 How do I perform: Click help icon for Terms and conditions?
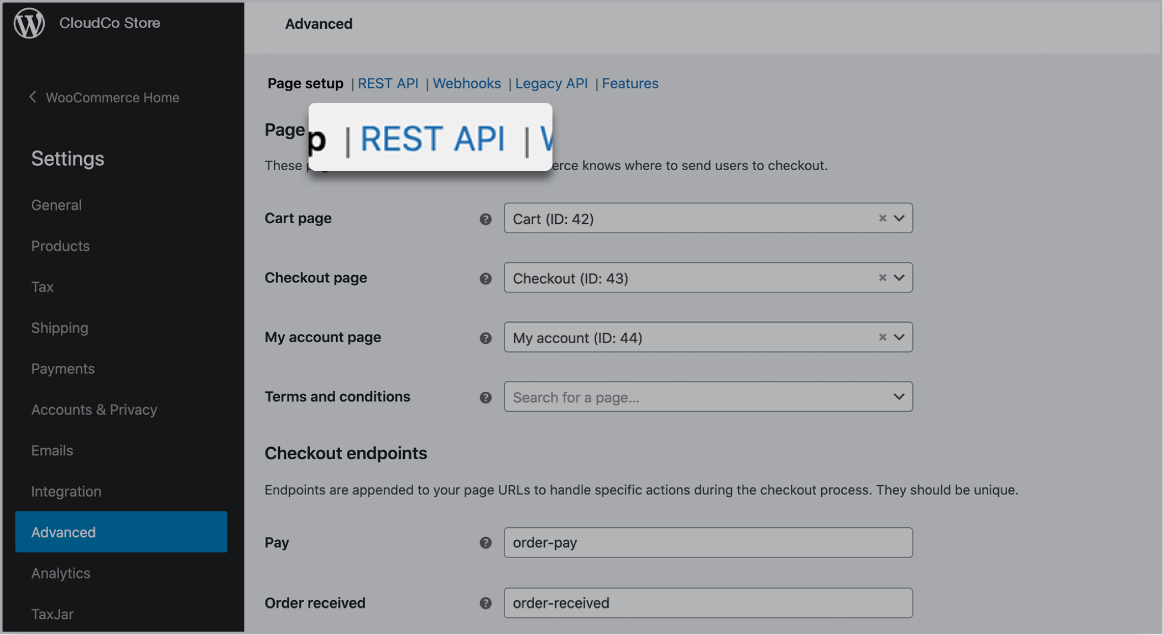tap(486, 397)
